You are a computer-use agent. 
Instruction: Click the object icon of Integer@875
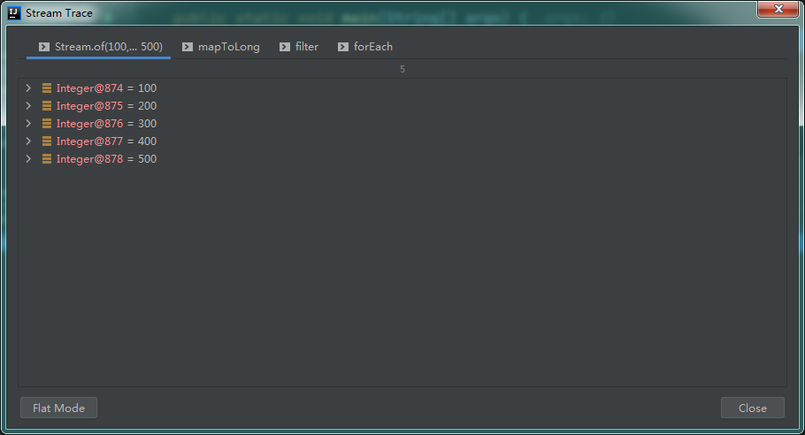pyautogui.click(x=47, y=106)
